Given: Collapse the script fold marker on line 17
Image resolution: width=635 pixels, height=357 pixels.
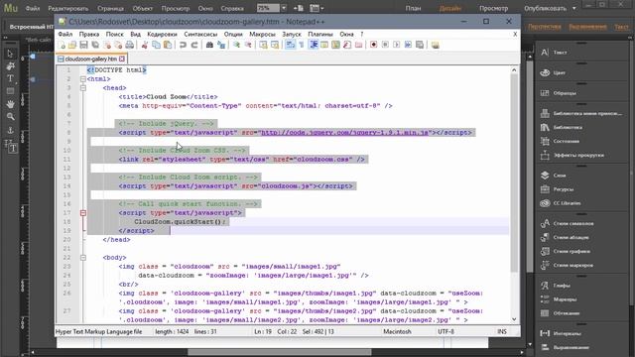Looking at the screenshot, I should coord(83,213).
